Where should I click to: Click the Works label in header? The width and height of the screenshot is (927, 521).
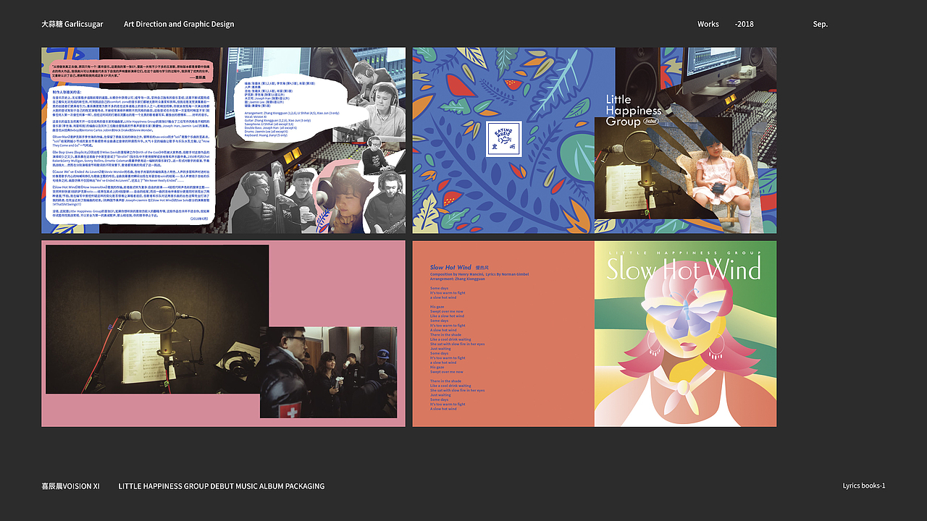tap(708, 24)
